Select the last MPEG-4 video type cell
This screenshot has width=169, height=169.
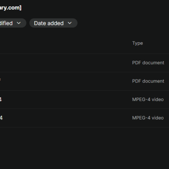148,118
